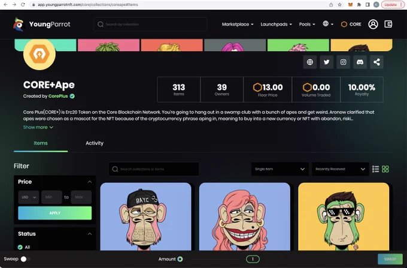Open the MetaMask fox extension

coord(350,5)
